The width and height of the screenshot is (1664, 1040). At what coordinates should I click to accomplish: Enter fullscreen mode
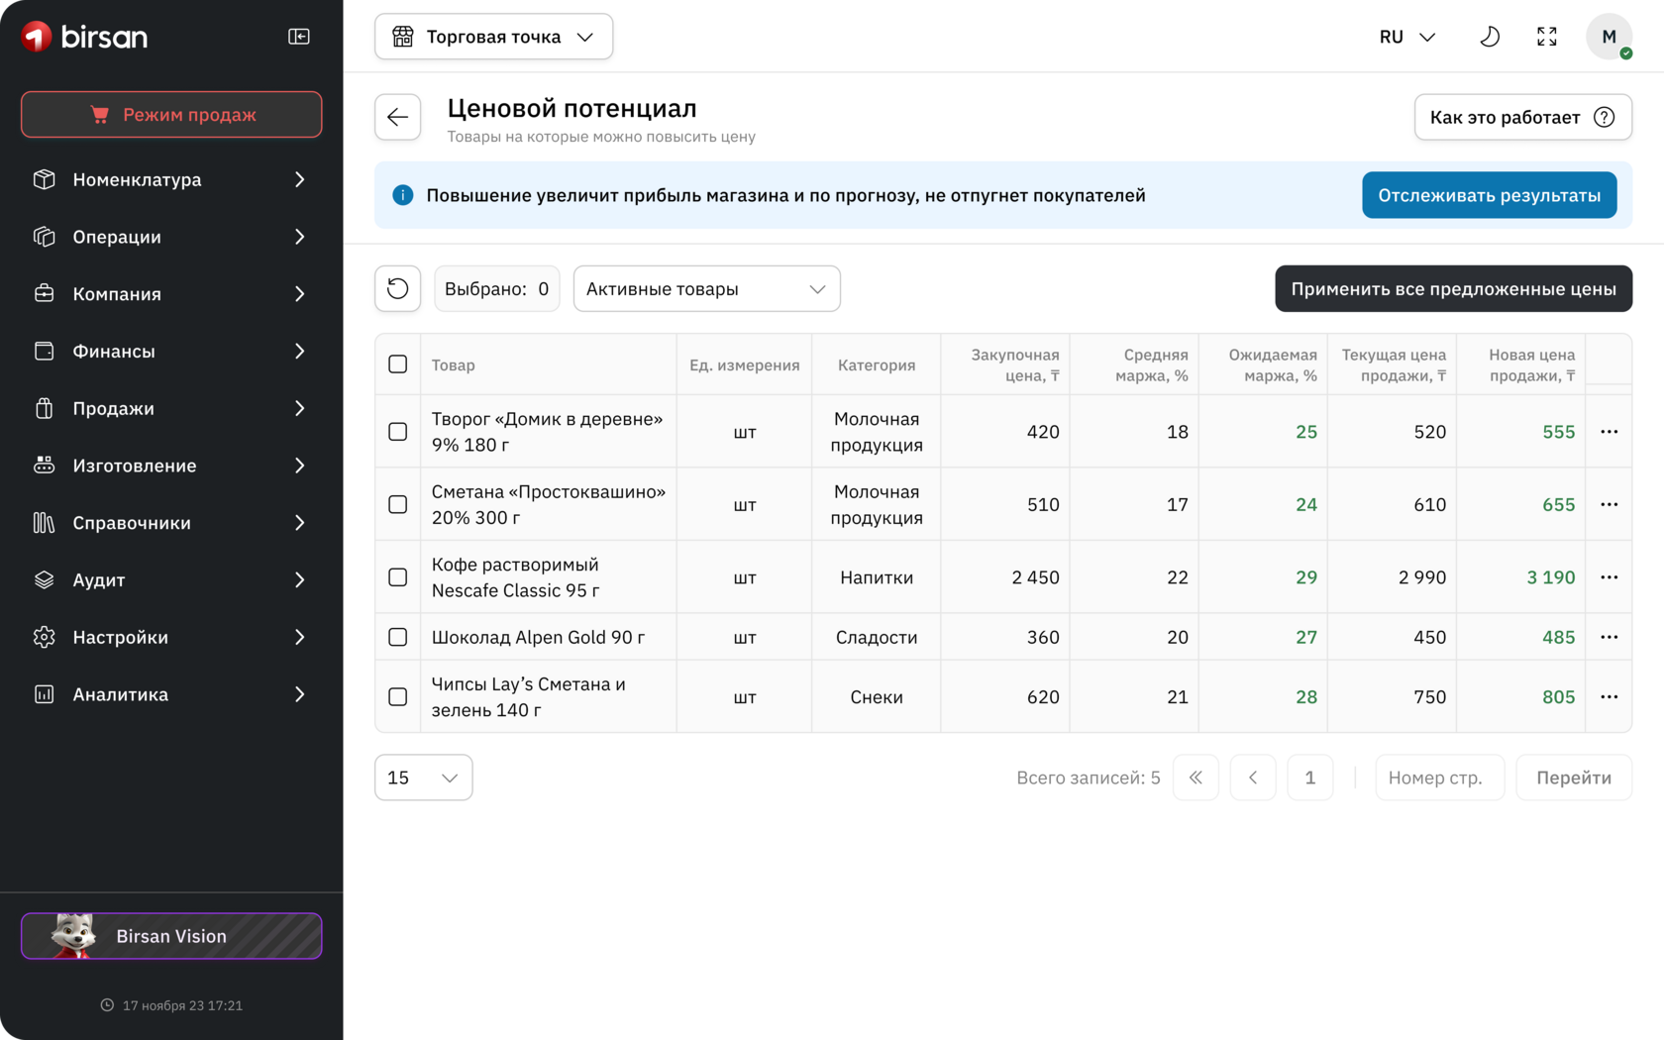[1546, 37]
